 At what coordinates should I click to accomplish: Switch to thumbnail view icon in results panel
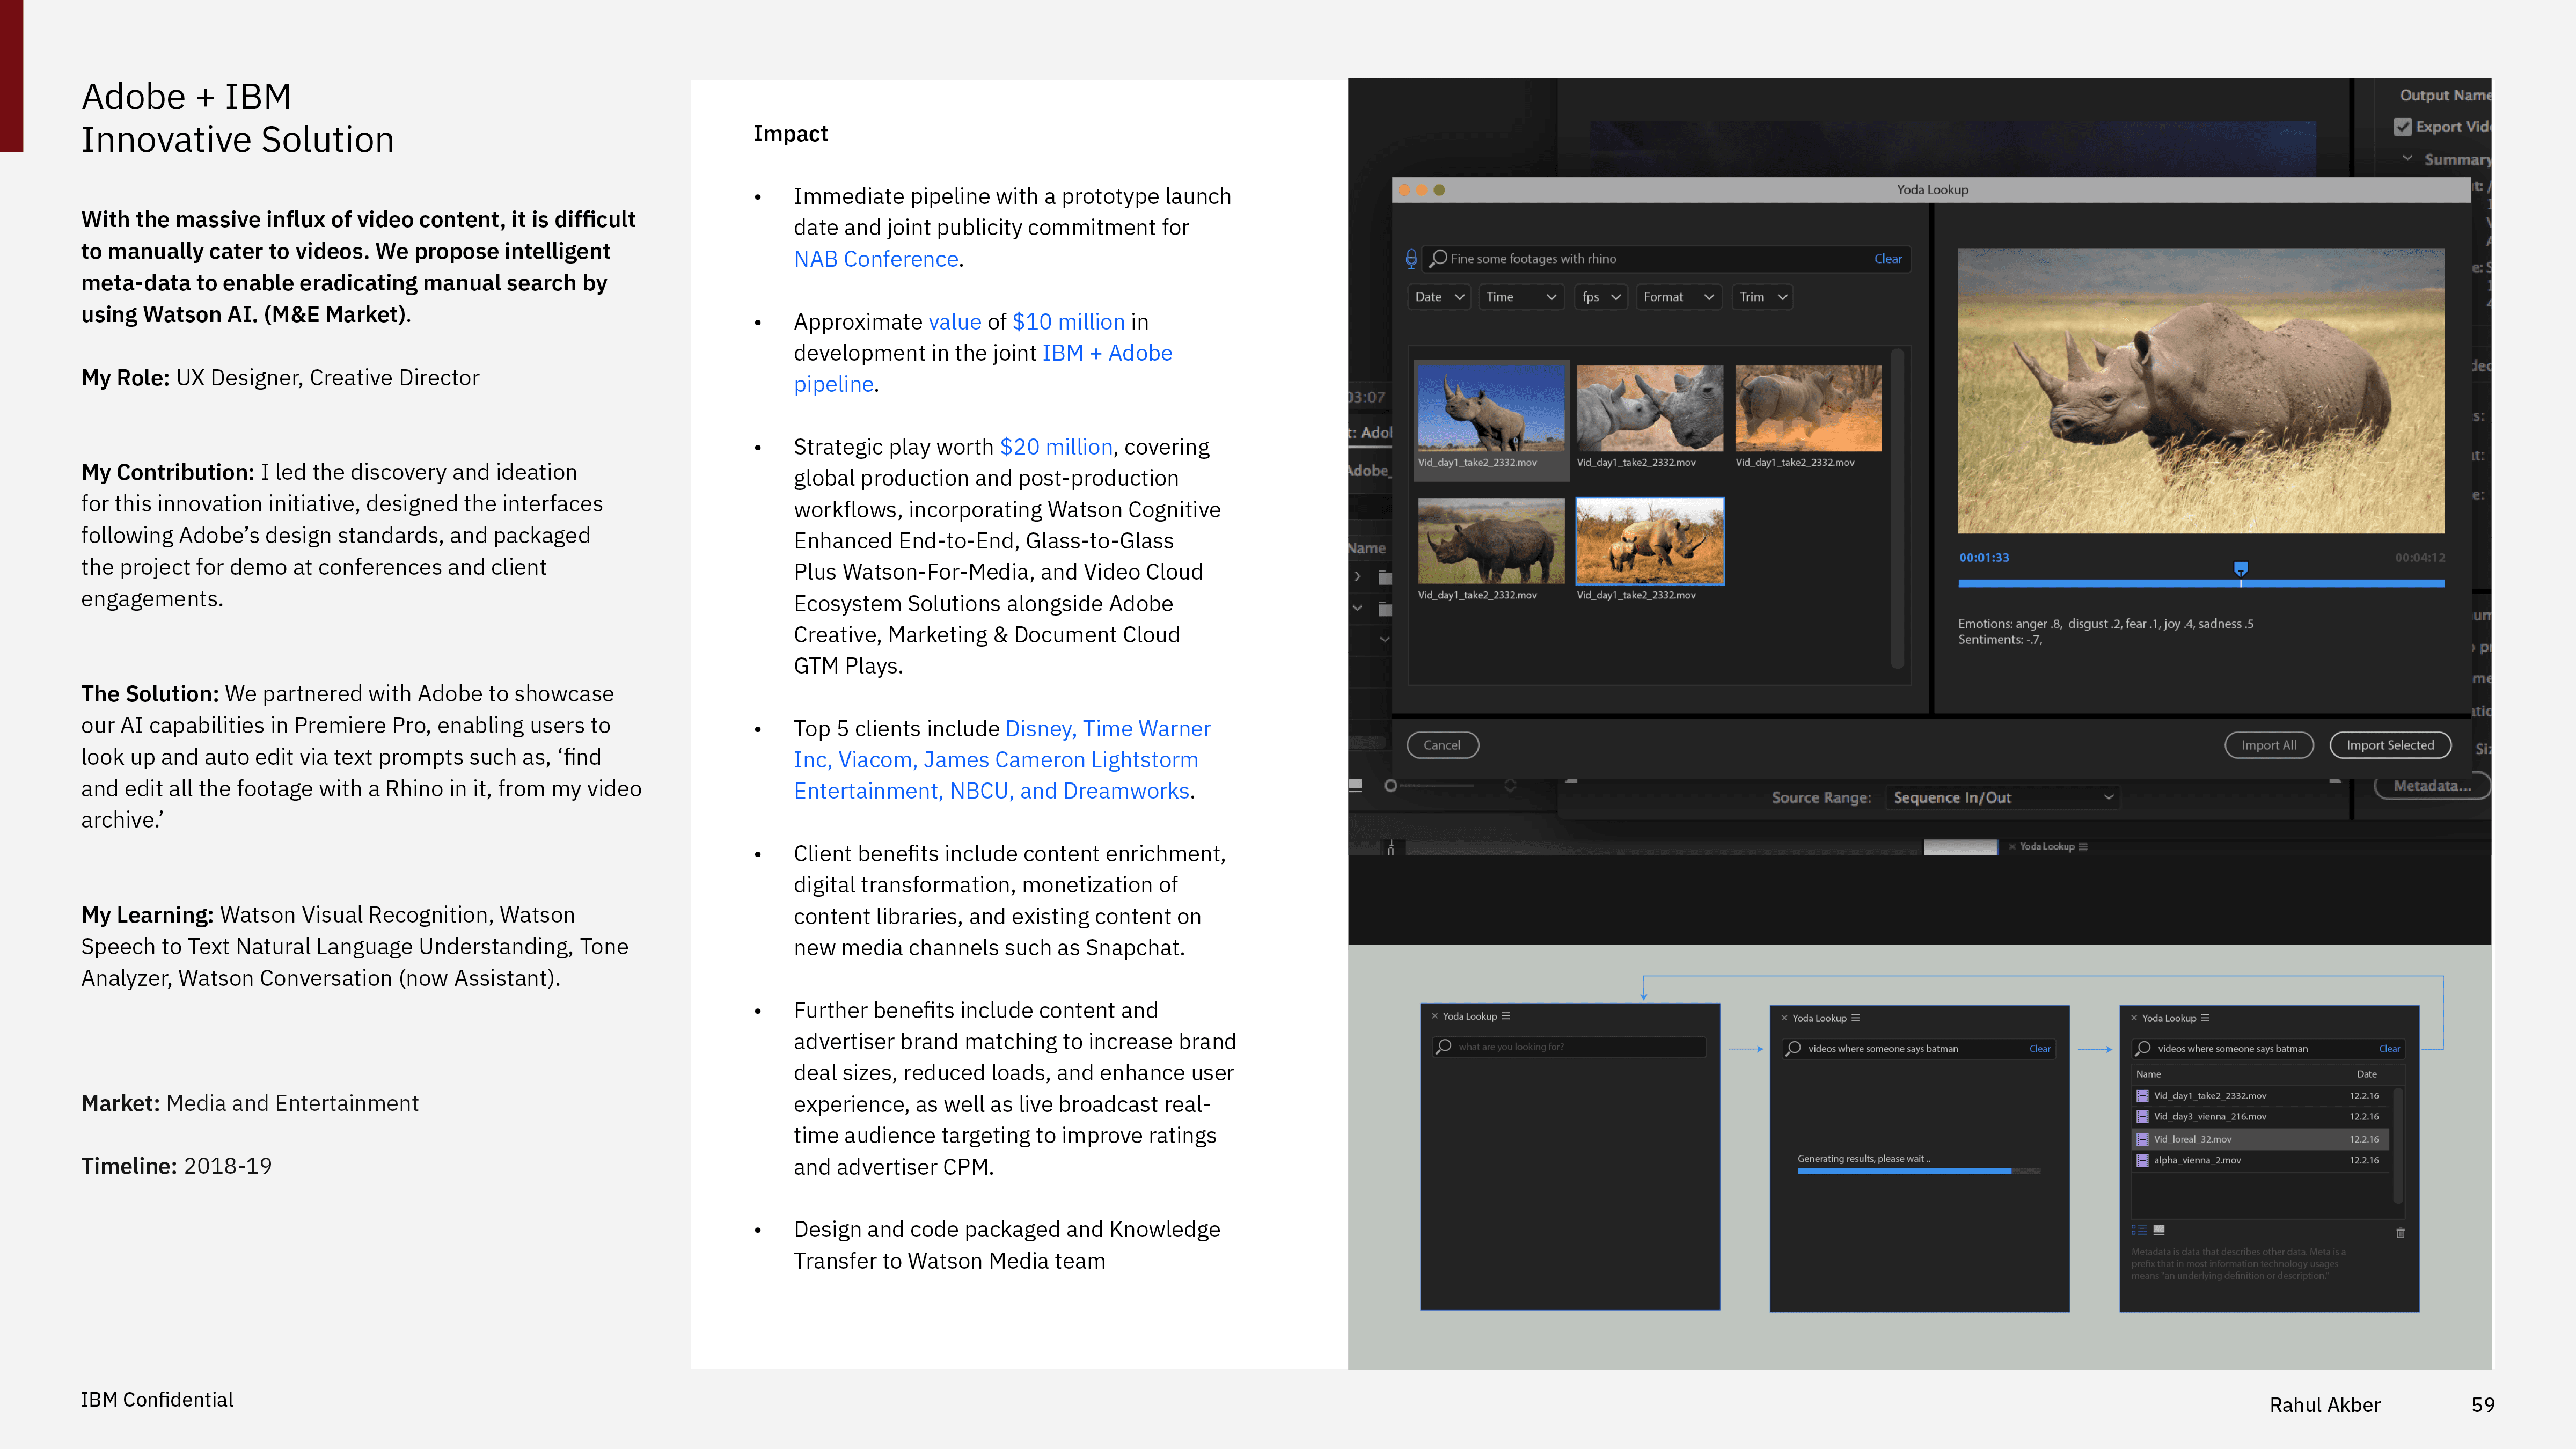[x=2159, y=1230]
